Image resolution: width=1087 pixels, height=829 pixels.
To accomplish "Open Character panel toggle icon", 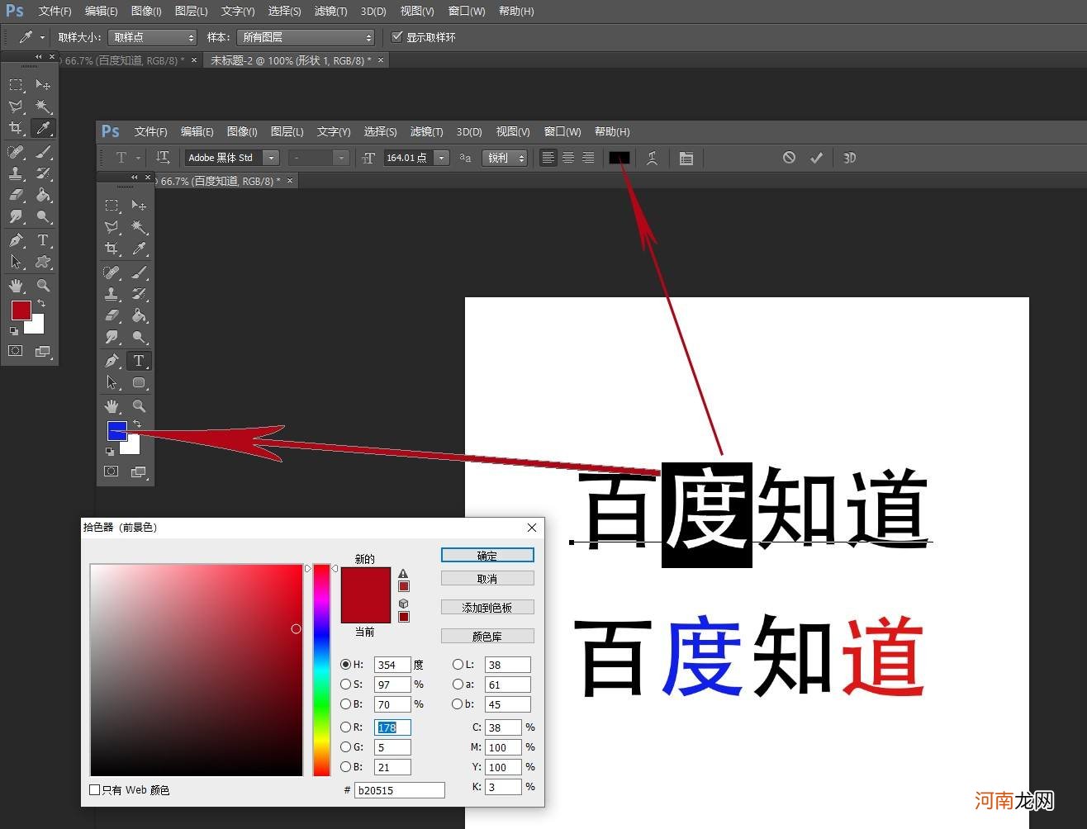I will [x=686, y=158].
